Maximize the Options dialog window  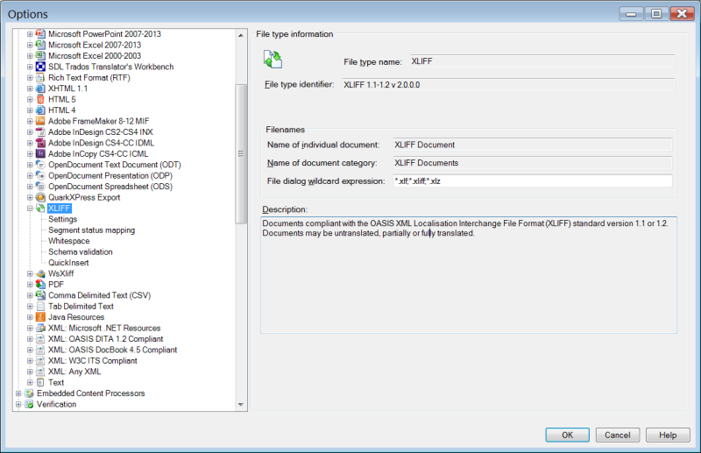pyautogui.click(x=656, y=14)
